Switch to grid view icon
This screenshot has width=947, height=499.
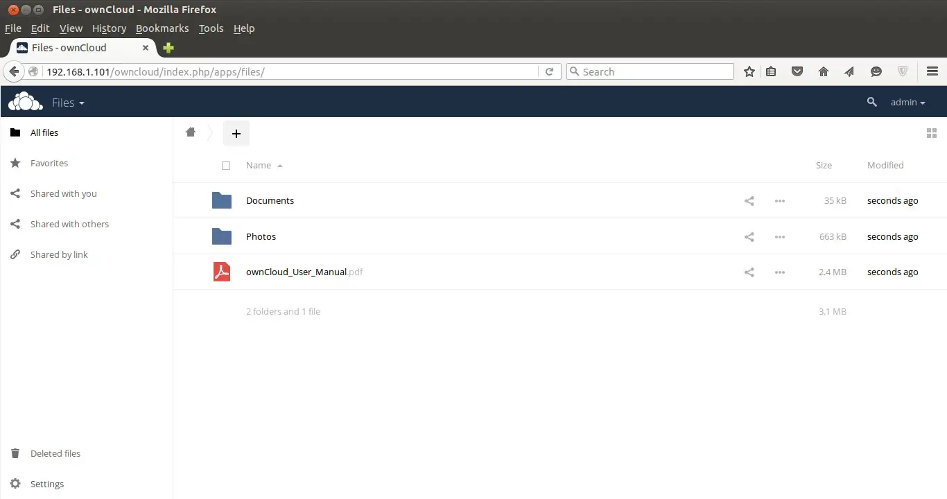pyautogui.click(x=932, y=133)
